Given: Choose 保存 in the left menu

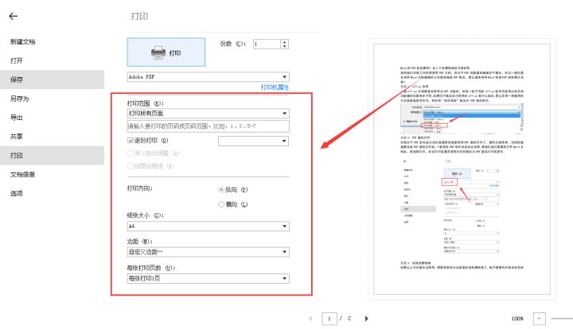Looking at the screenshot, I should coord(17,79).
